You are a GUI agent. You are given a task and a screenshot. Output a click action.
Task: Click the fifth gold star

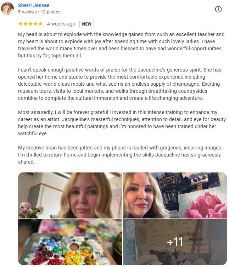click(x=40, y=24)
